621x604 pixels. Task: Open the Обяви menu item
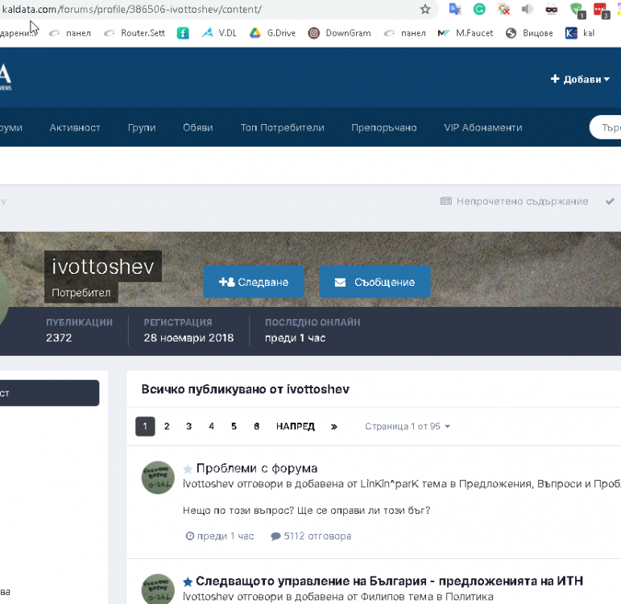197,127
